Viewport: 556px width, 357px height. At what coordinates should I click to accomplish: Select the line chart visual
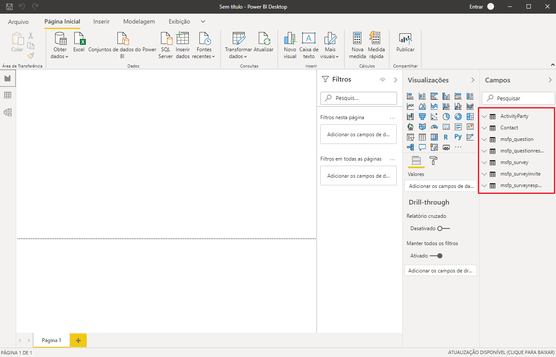(x=410, y=106)
